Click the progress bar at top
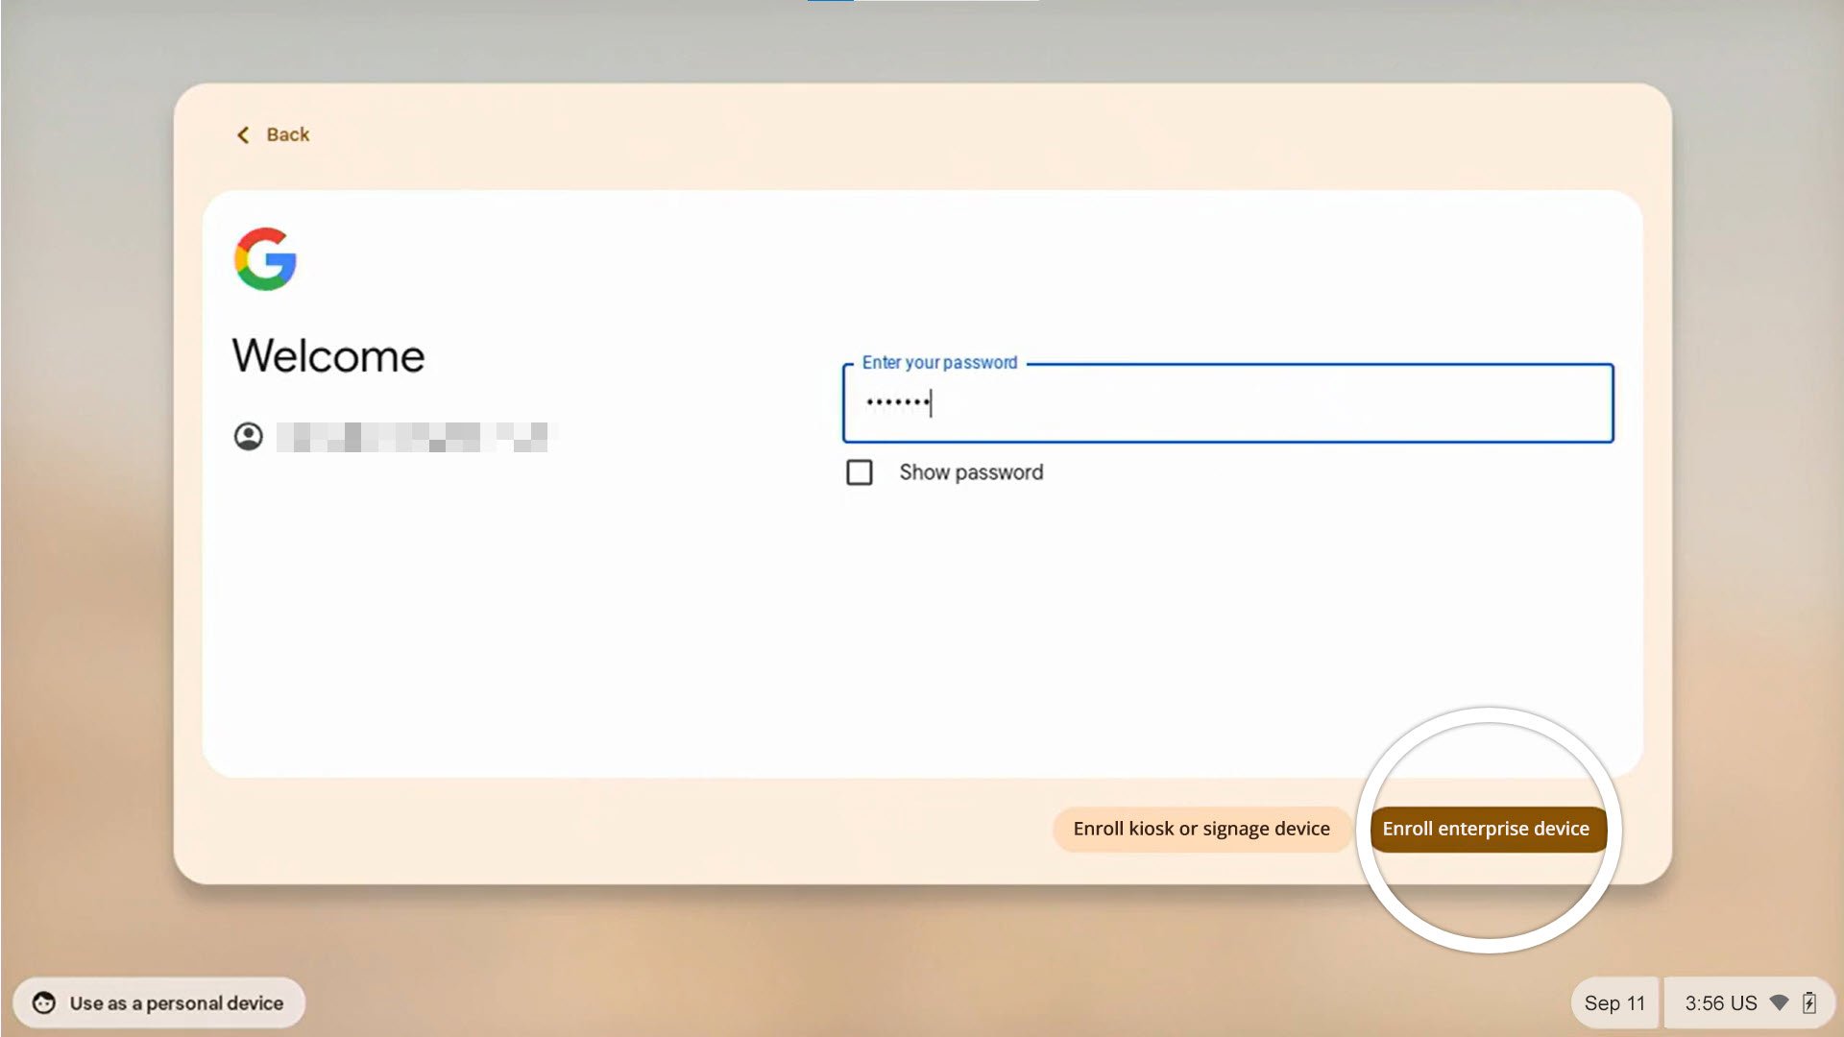Screen dimensions: 1844x1037 922,1
